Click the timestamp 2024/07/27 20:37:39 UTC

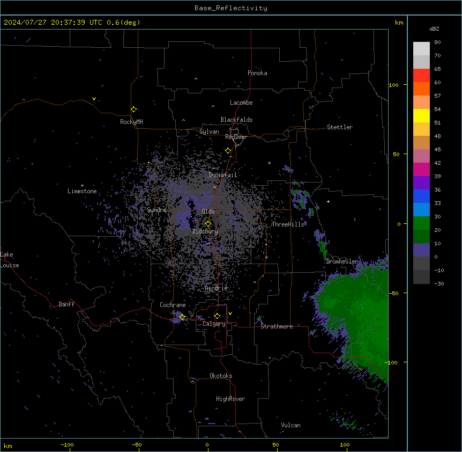coord(53,23)
